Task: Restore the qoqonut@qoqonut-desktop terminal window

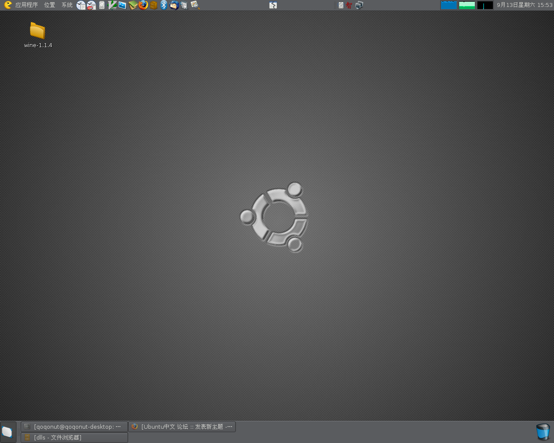Action: 74,427
